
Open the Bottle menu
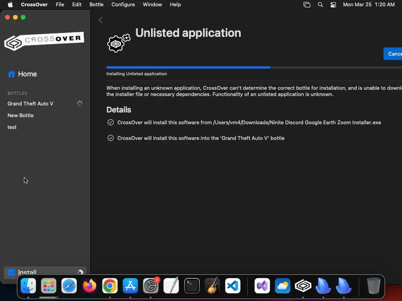[x=97, y=5]
